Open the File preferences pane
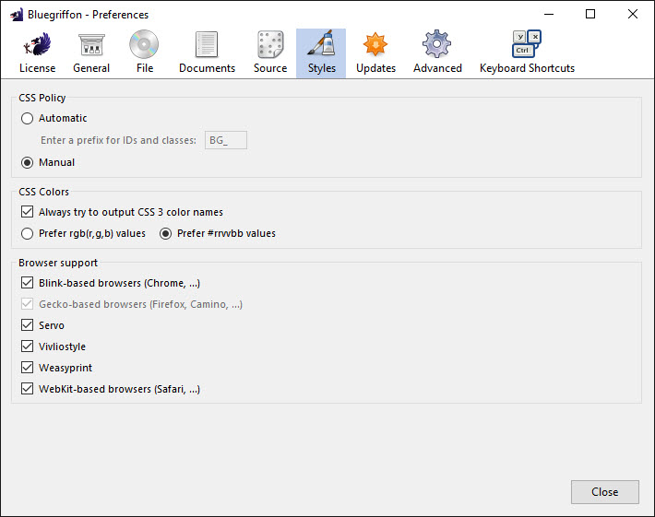The image size is (655, 517). (145, 53)
